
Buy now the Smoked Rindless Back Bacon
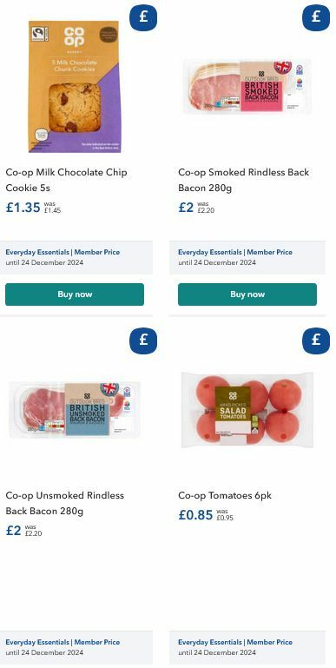(247, 294)
